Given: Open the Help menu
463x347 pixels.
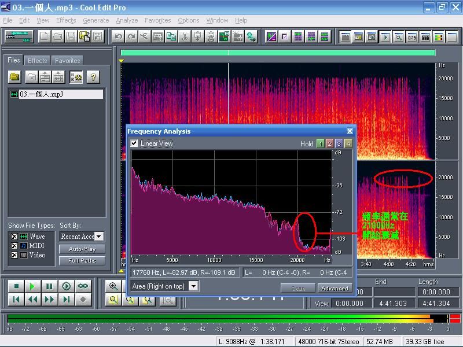Looking at the screenshot, I should pyautogui.click(x=241, y=20).
